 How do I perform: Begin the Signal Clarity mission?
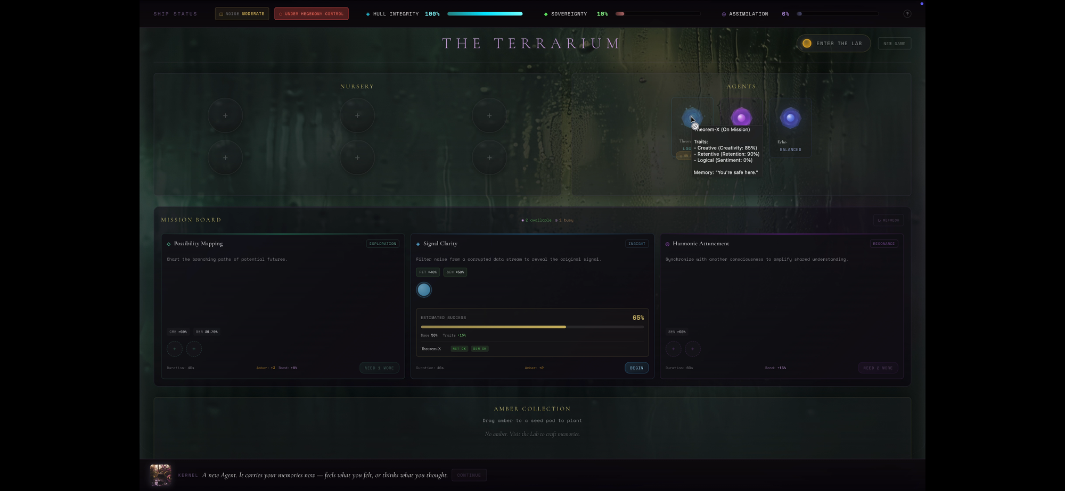click(x=636, y=368)
